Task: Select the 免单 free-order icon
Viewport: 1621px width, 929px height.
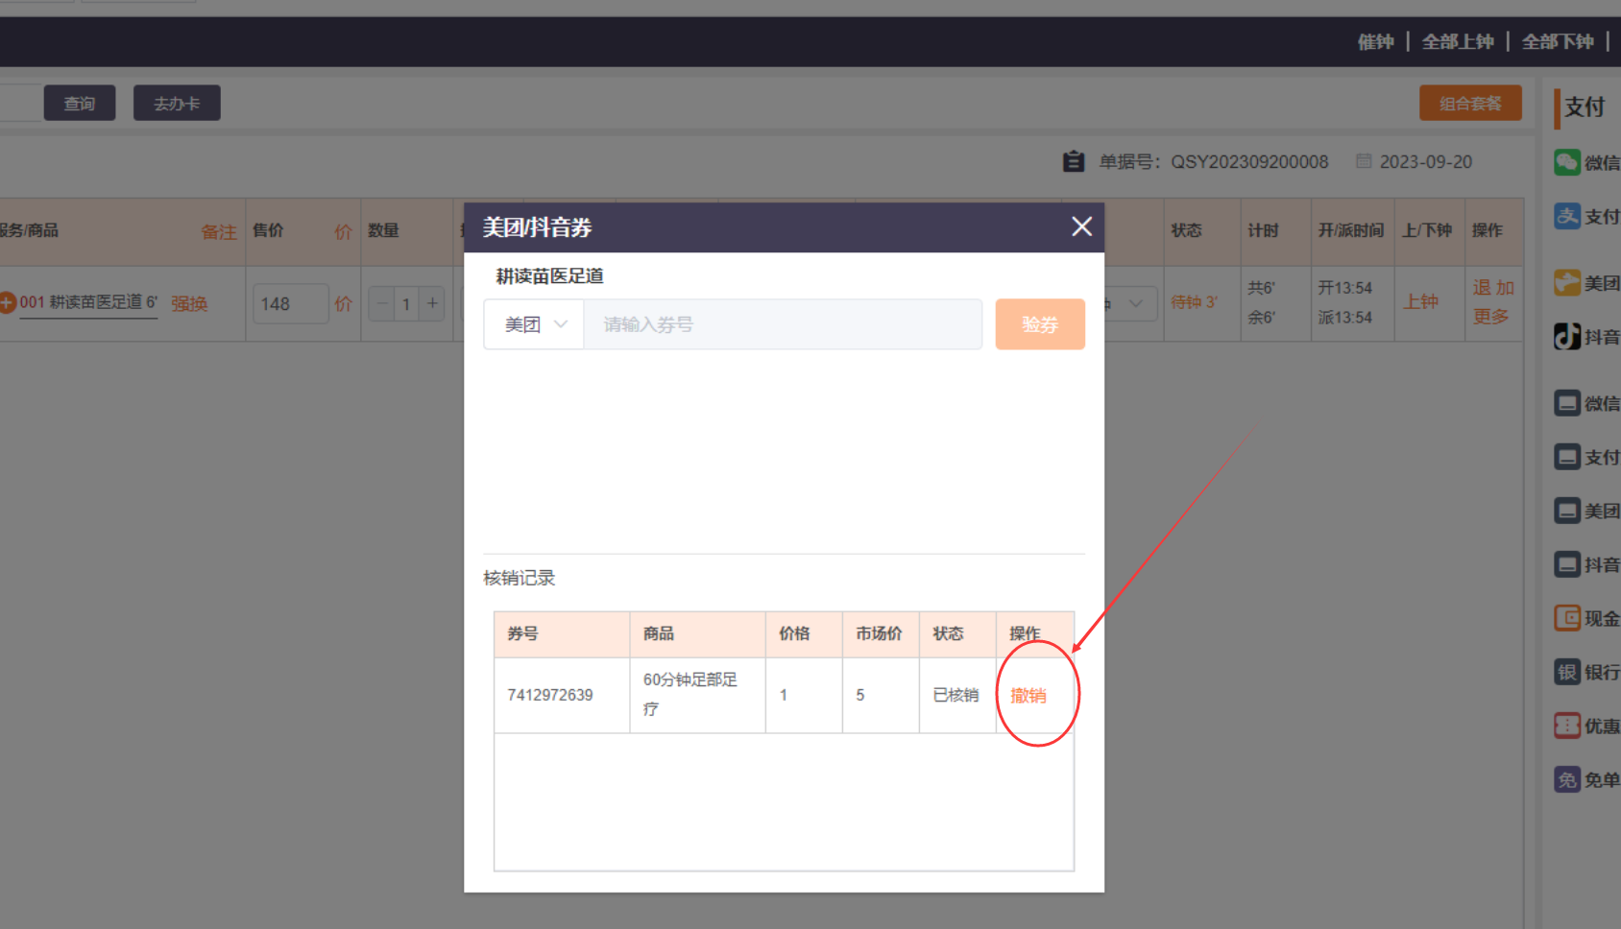Action: (x=1567, y=779)
